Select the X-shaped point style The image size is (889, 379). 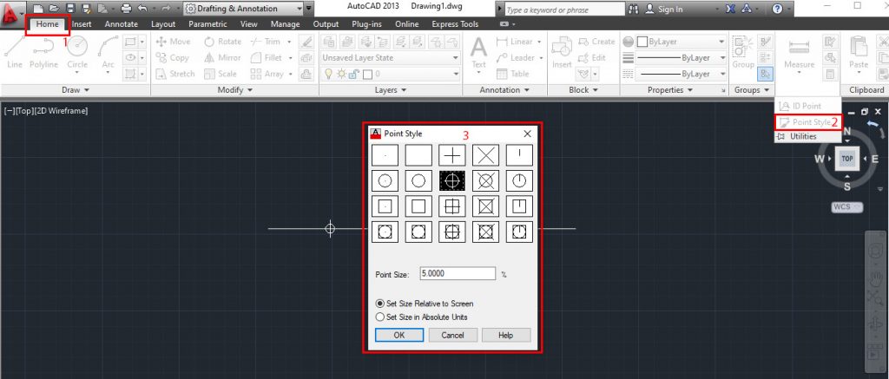pos(485,155)
